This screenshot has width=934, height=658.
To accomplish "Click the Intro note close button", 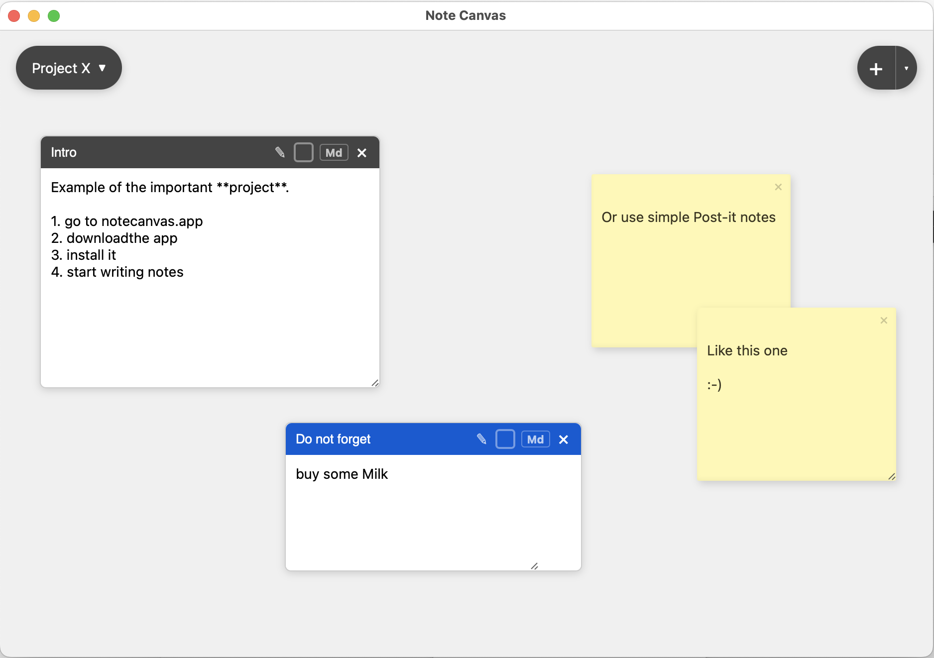I will coord(361,153).
